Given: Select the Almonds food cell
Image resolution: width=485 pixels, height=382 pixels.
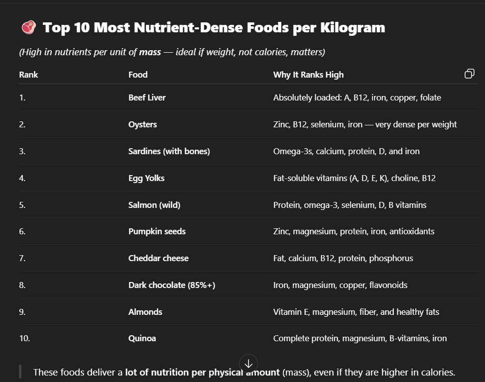Looking at the screenshot, I should click(145, 312).
